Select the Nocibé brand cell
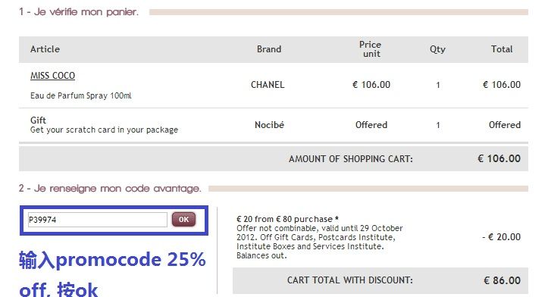Viewport: 548px width, 297px height. click(x=269, y=125)
